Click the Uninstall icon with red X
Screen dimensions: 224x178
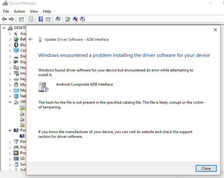pyautogui.click(x=75, y=19)
